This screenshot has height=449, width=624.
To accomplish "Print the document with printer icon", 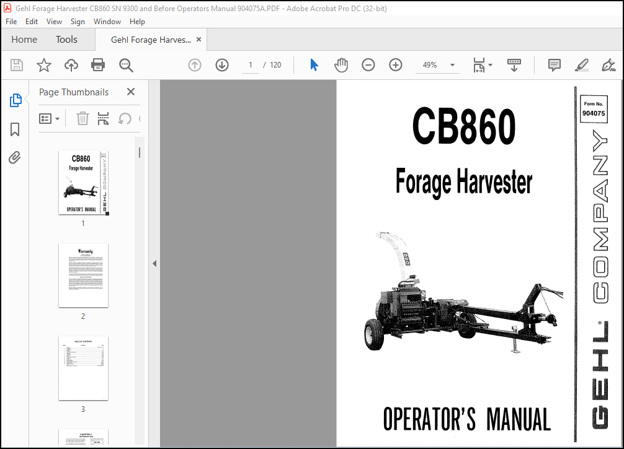I will tap(98, 65).
